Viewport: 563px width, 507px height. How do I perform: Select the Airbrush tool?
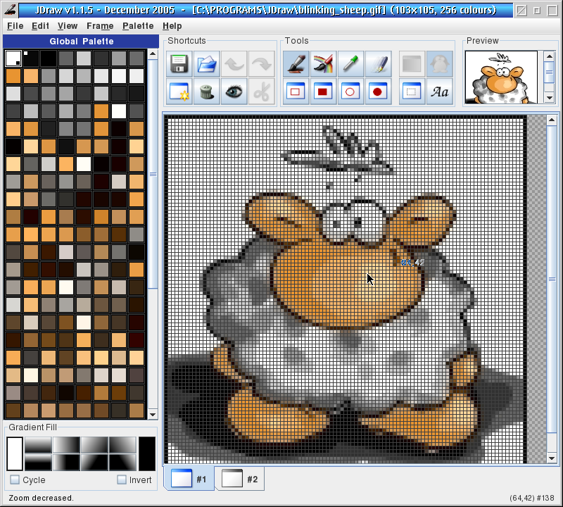[322, 64]
